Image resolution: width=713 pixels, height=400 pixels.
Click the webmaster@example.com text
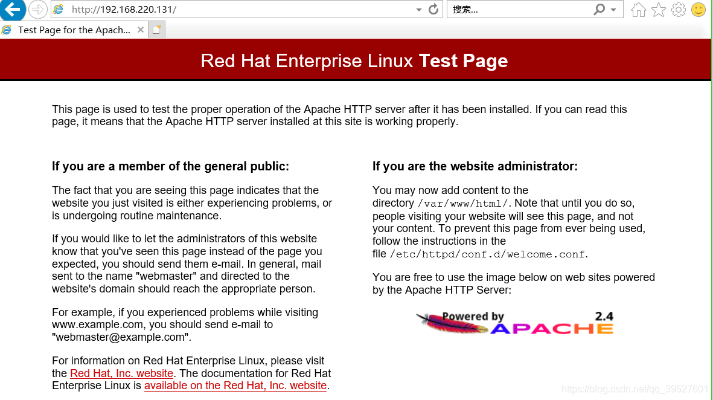pyautogui.click(x=121, y=337)
